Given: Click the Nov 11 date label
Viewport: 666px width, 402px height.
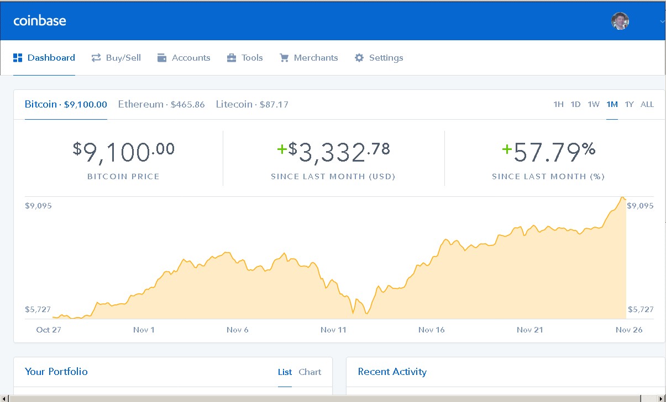Looking at the screenshot, I should tap(333, 330).
